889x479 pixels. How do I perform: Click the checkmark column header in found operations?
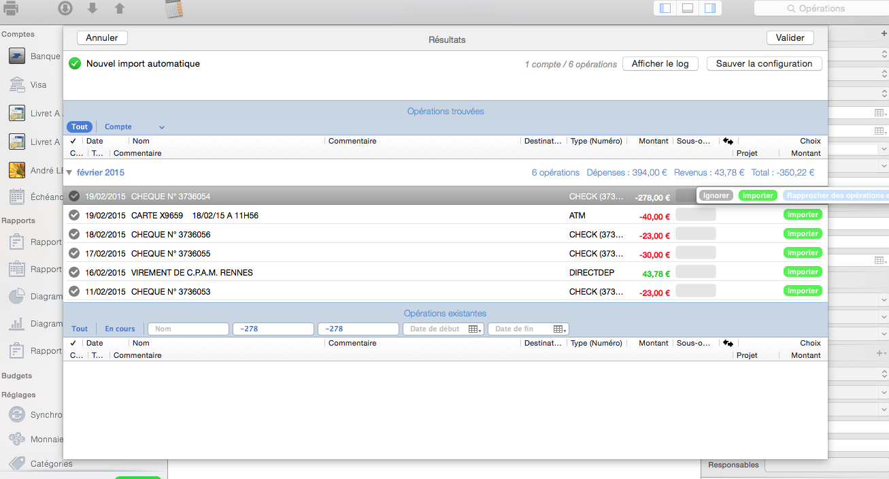[x=73, y=141]
